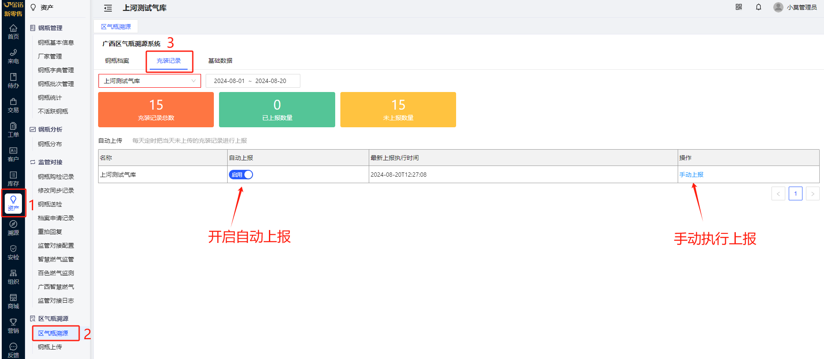Click the orange 充装记录总数 card
This screenshot has height=359, width=824.
point(156,110)
